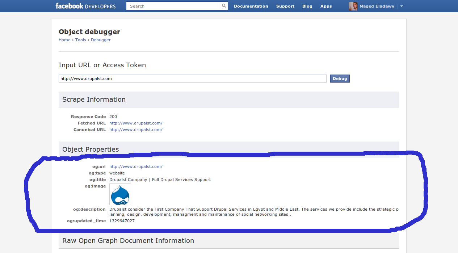Go to the Blog page
458x253 pixels.
(x=307, y=6)
